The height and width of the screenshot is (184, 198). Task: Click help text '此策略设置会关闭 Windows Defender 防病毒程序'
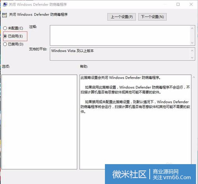pos(120,77)
